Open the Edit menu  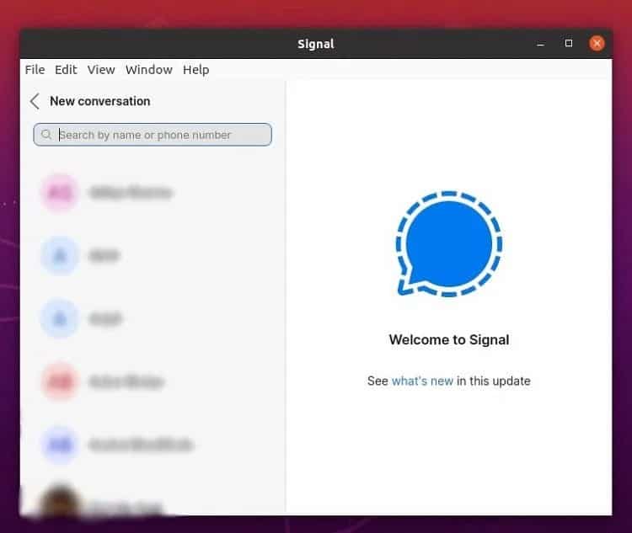click(x=66, y=70)
